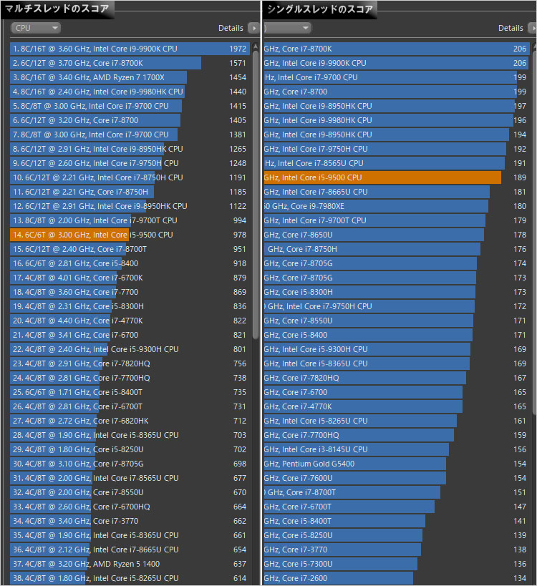Select row 22. Intel Core i5-9300H CPU
Screen dimensions: 537x586
pos(130,349)
